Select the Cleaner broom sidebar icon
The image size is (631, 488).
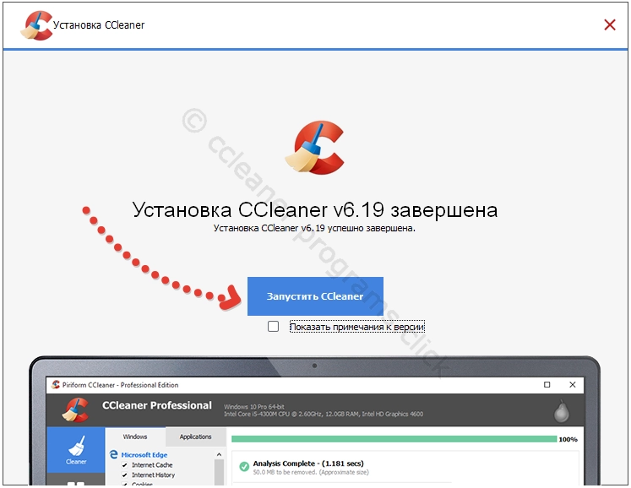coord(76,447)
